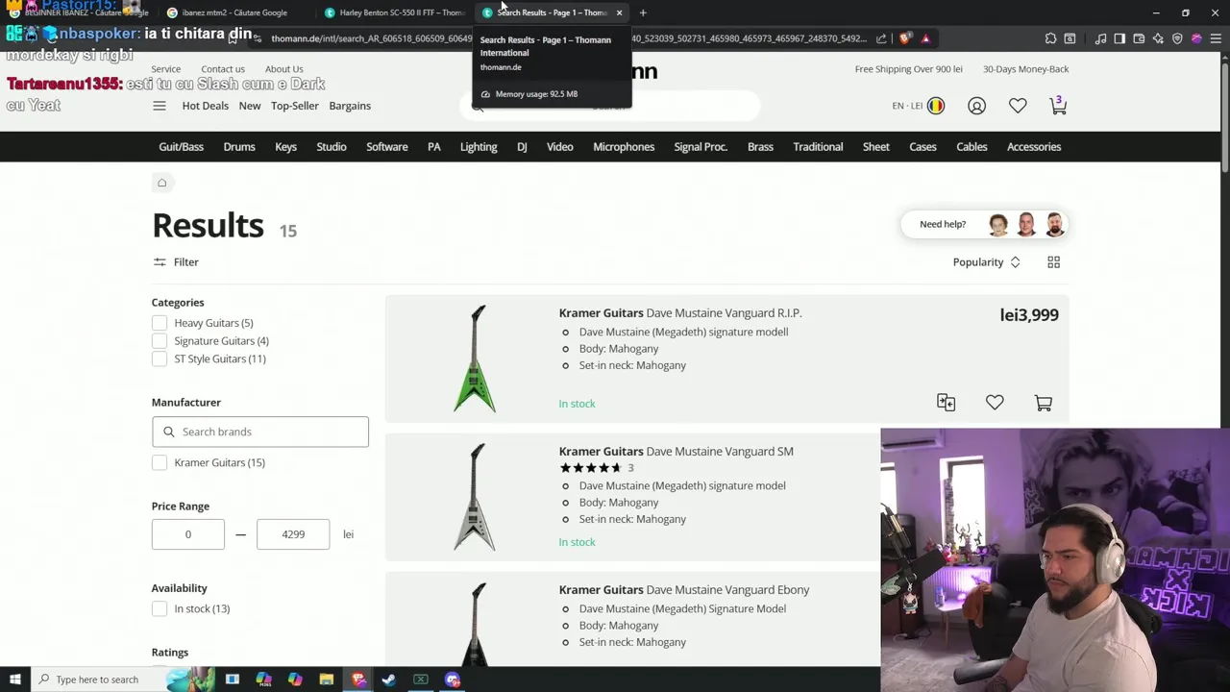Open the Signal Proc. category menu
1230x692 pixels.
click(701, 147)
